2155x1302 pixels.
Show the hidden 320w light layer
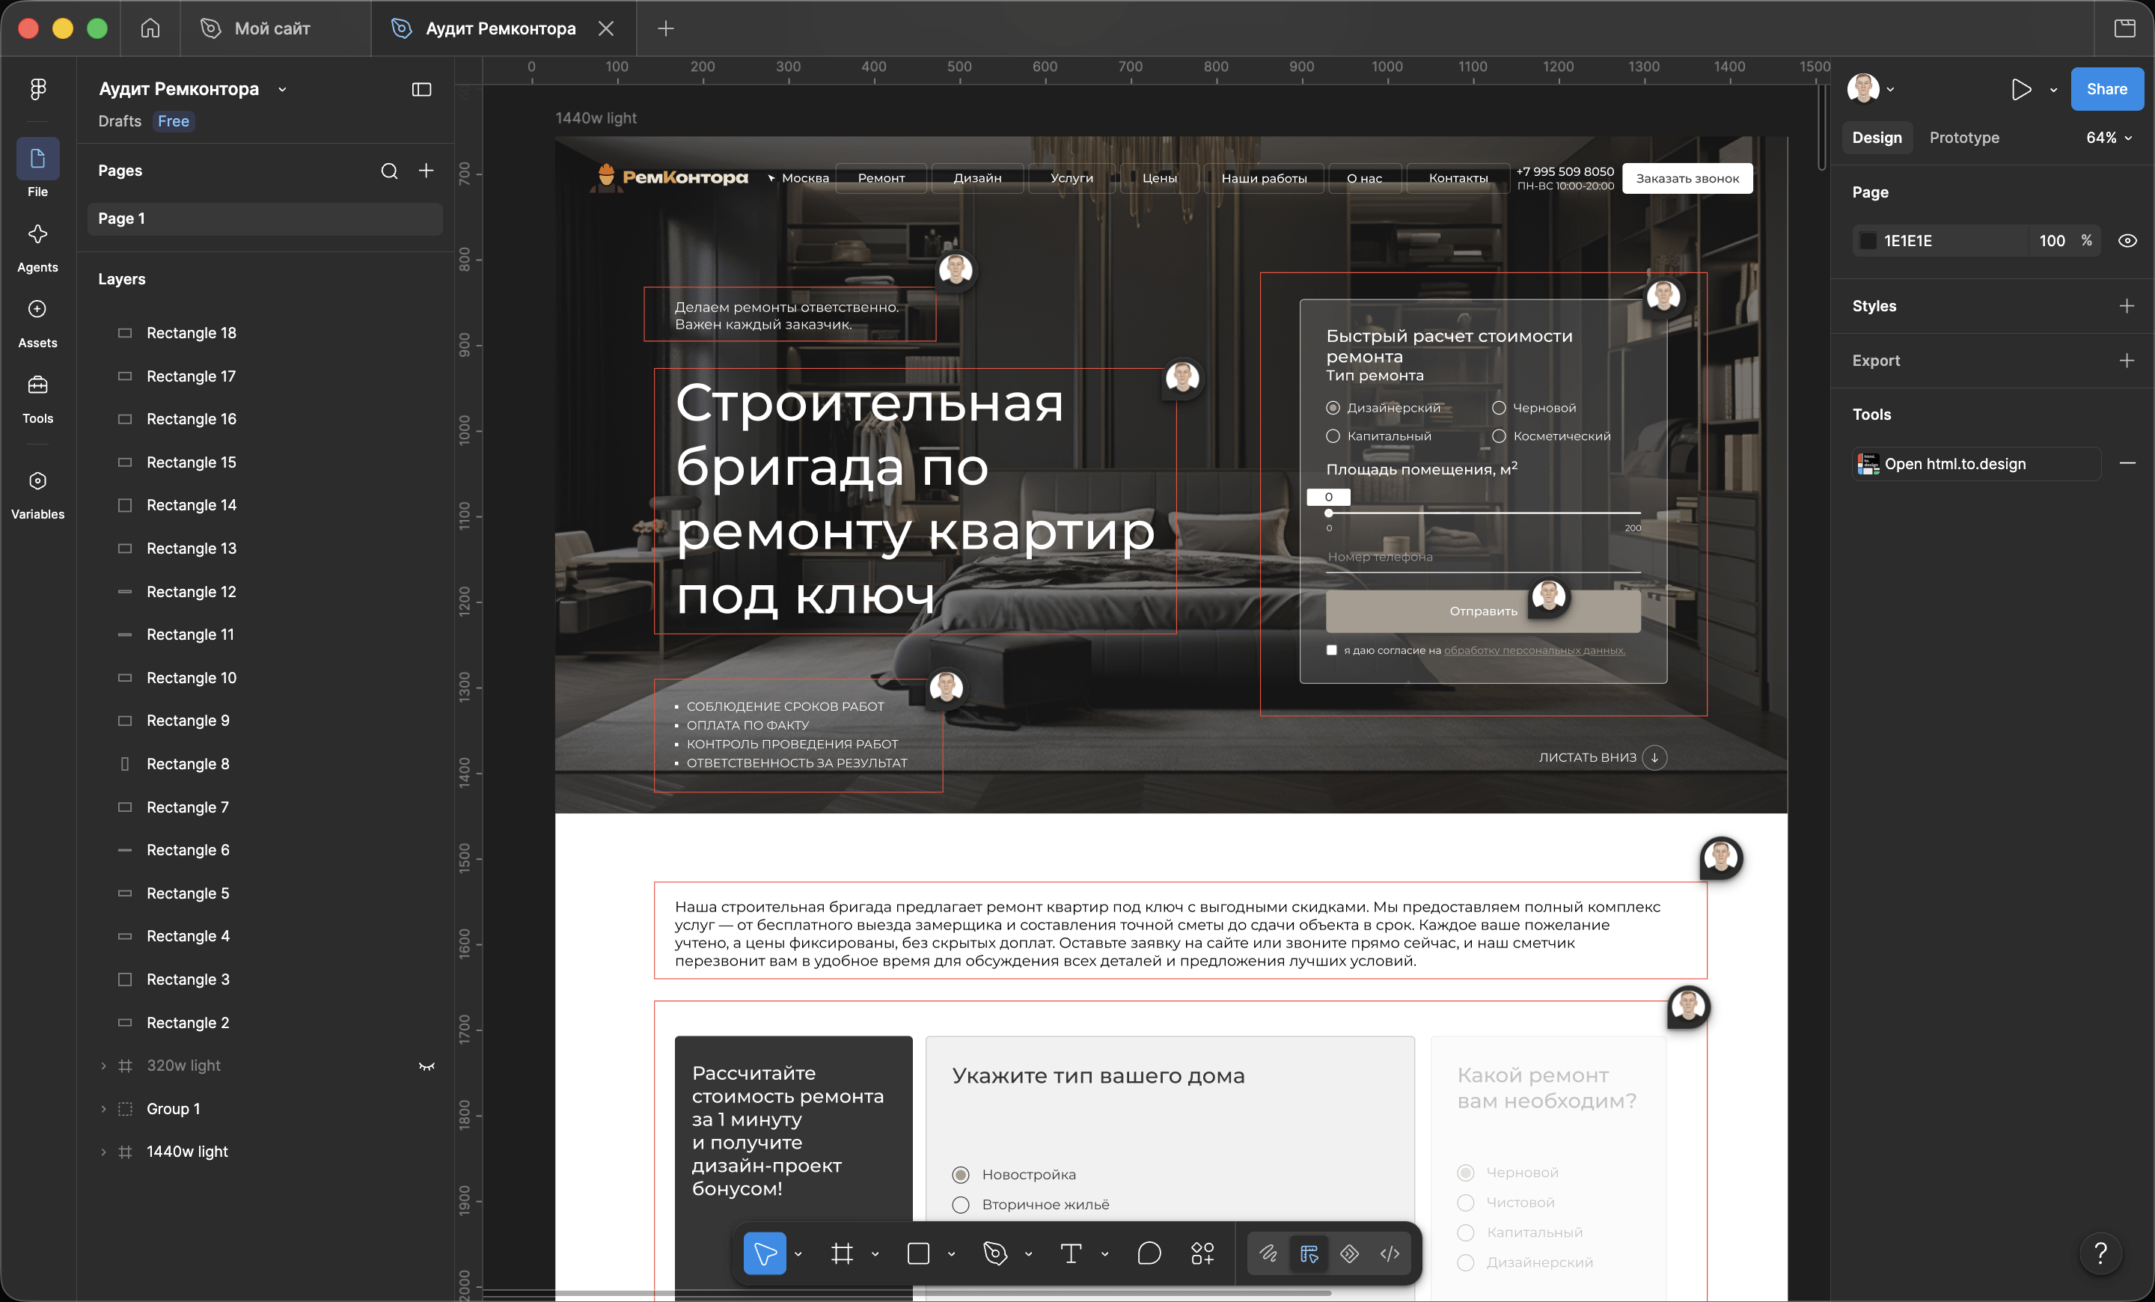point(427,1065)
